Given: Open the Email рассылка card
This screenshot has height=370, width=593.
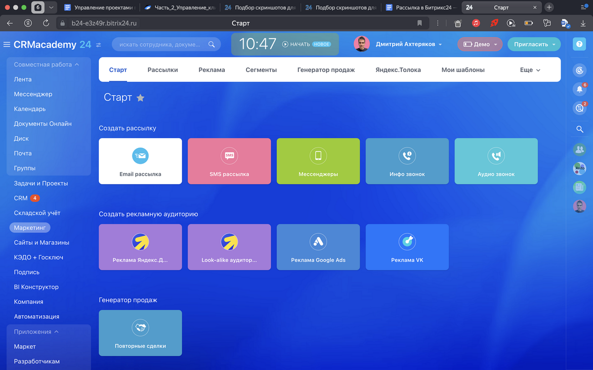Looking at the screenshot, I should click(x=140, y=161).
